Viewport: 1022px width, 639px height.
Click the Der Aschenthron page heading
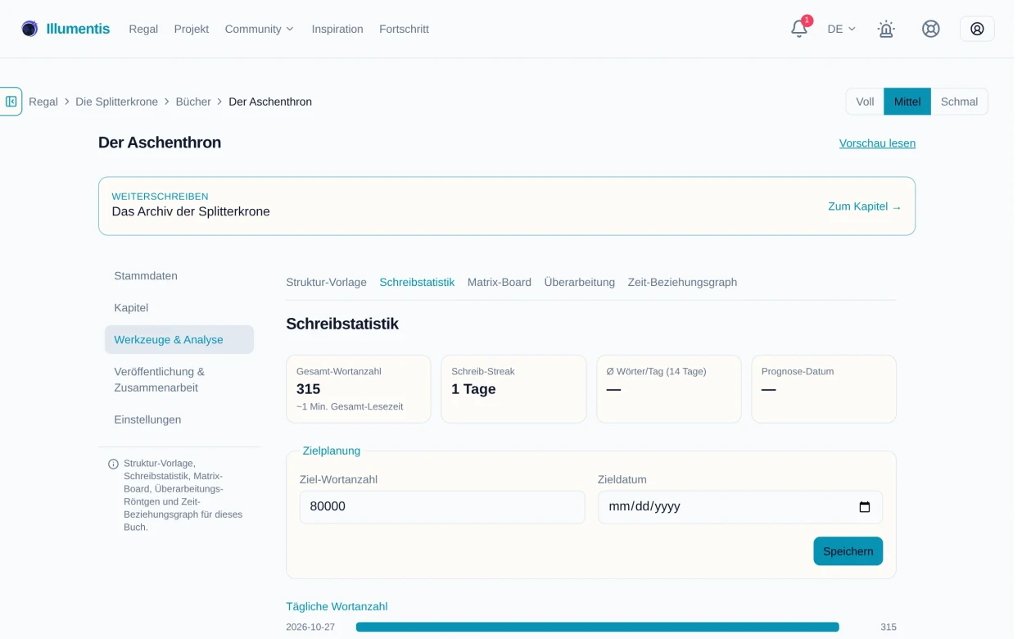tap(160, 143)
